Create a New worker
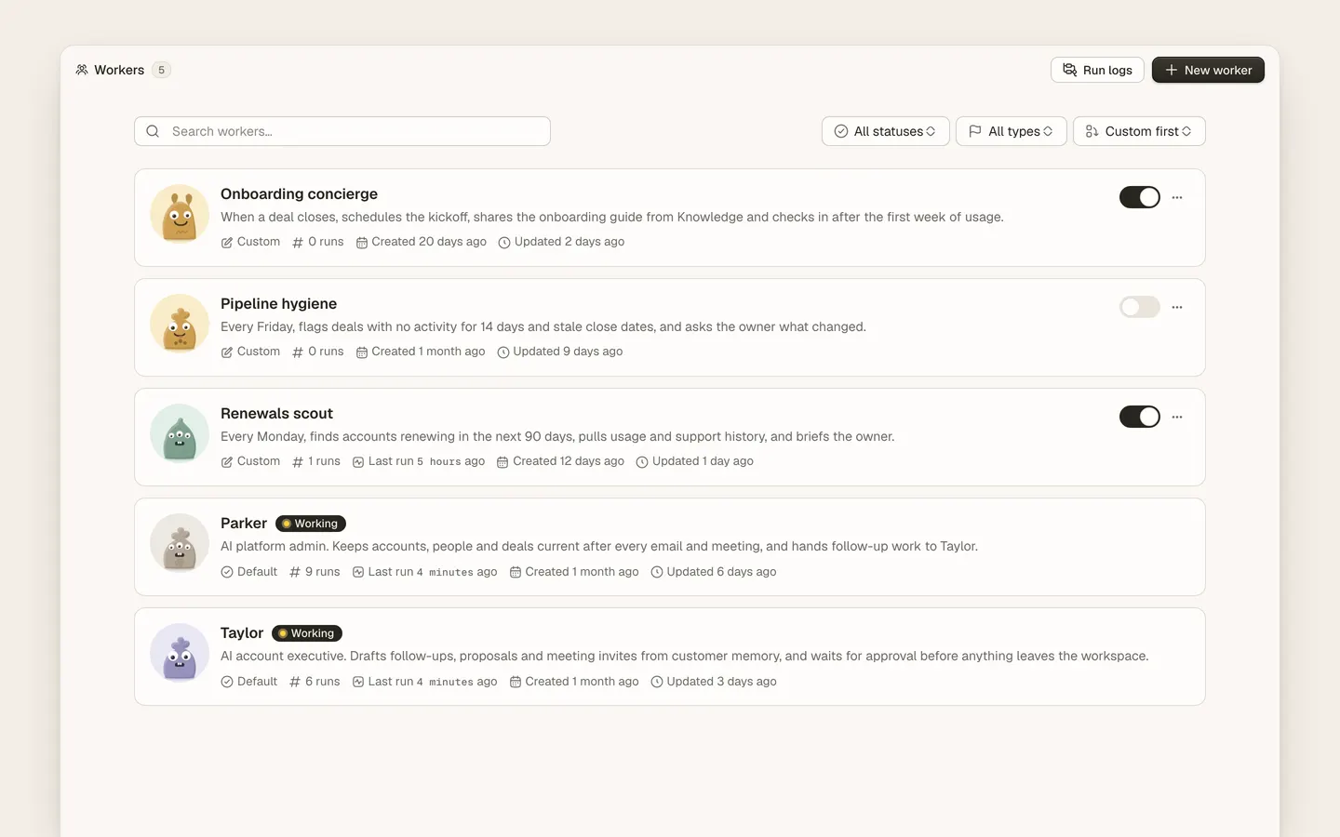 point(1208,70)
